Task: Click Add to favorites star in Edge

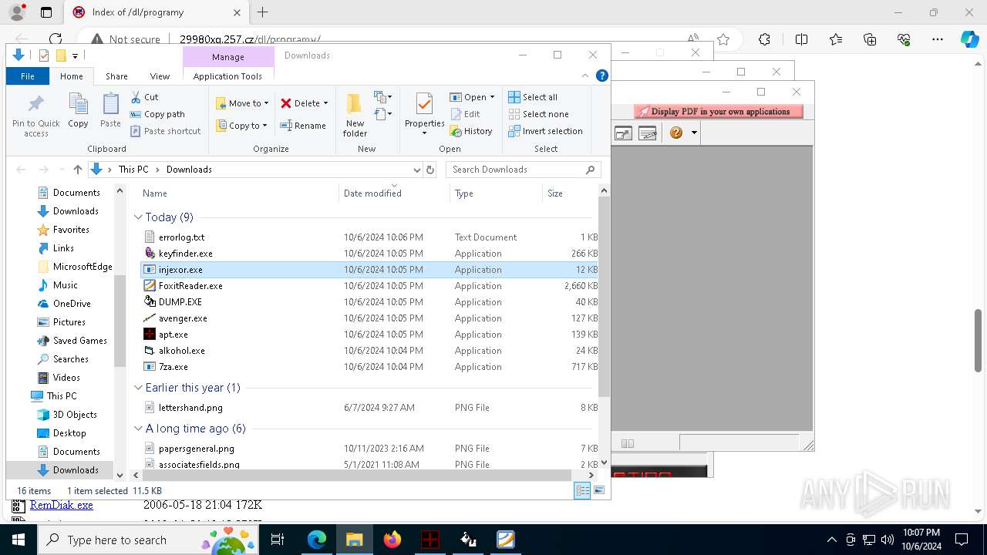Action: point(723,39)
